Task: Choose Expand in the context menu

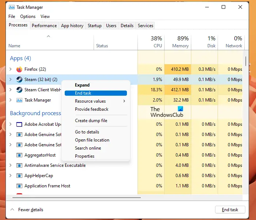Action: point(96,85)
